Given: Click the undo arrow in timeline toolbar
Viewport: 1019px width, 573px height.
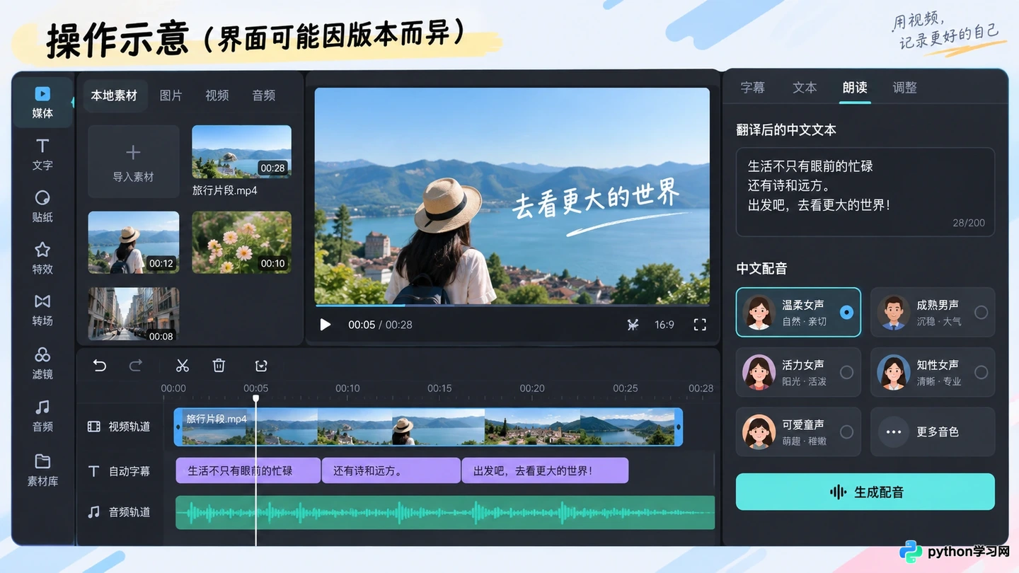Looking at the screenshot, I should coord(100,365).
